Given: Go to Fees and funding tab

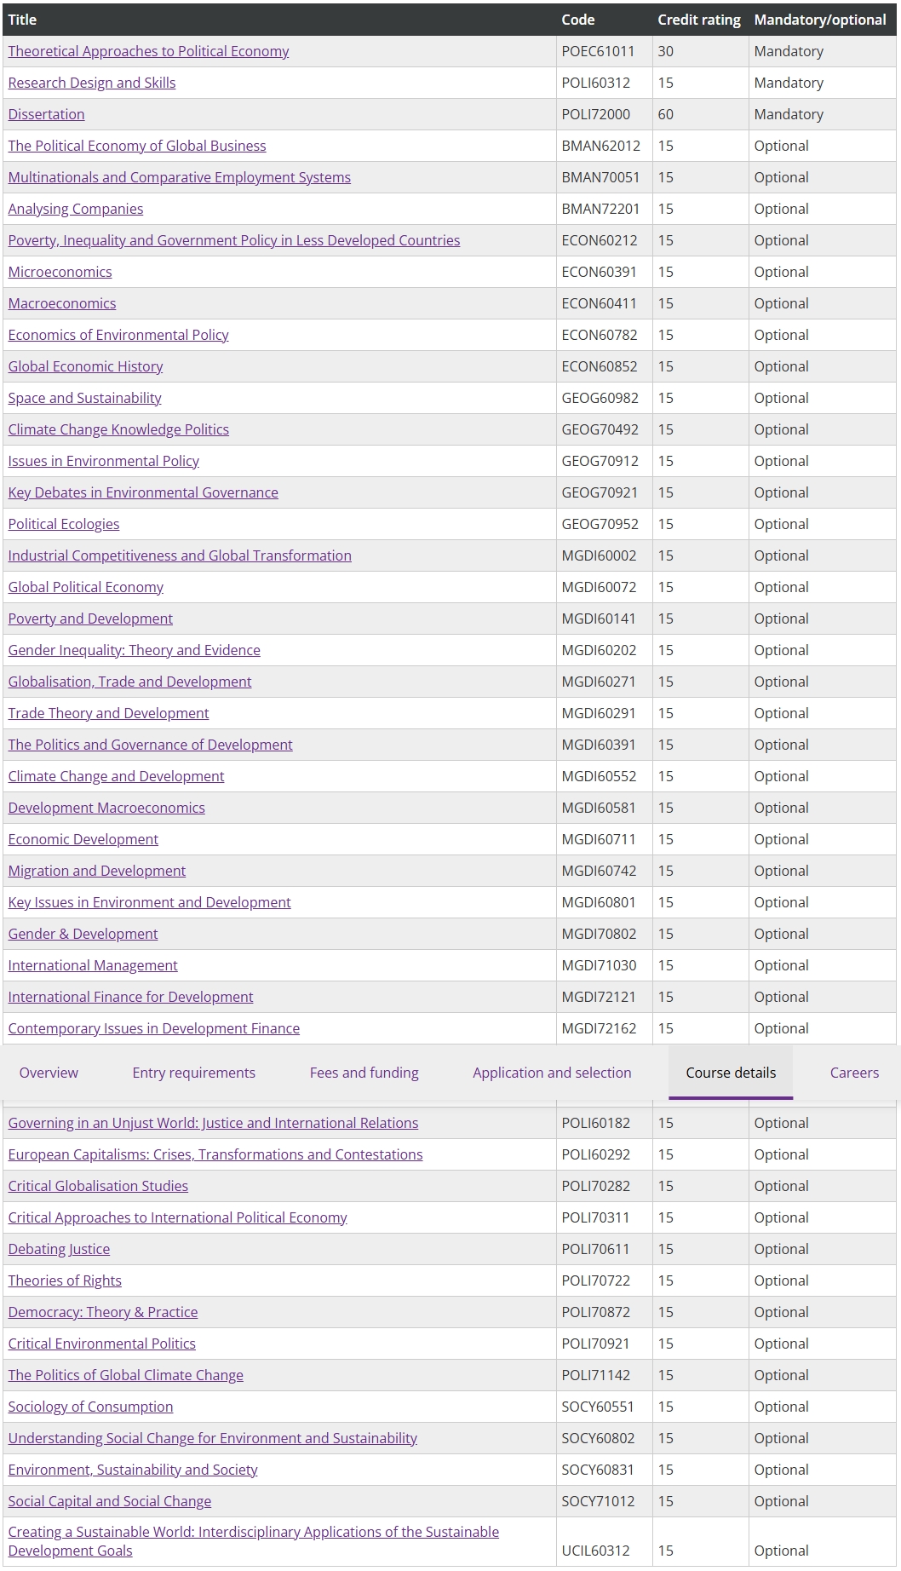Looking at the screenshot, I should (x=364, y=1073).
